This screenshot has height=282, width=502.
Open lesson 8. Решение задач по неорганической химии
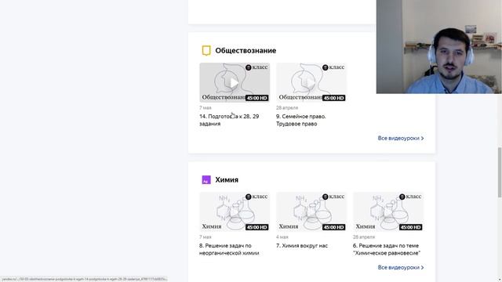pos(229,249)
